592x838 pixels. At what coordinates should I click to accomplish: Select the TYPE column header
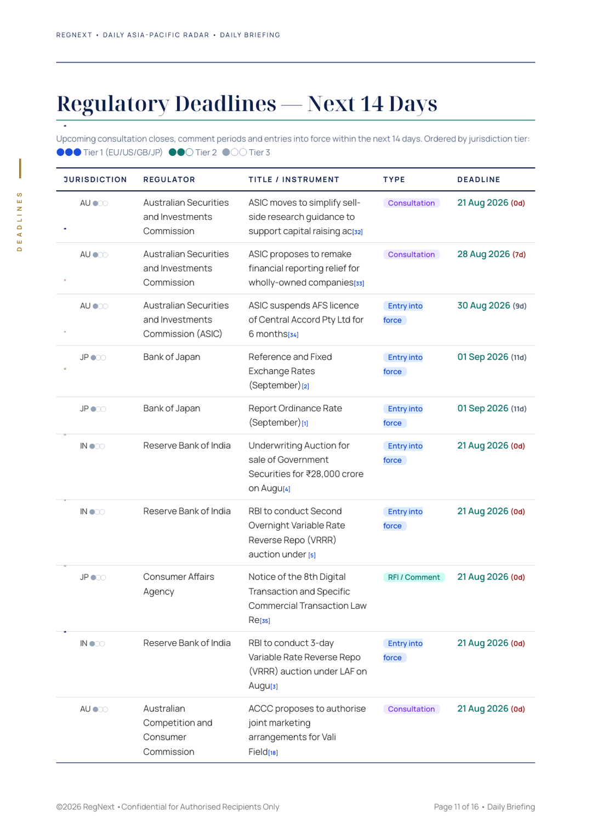394,180
